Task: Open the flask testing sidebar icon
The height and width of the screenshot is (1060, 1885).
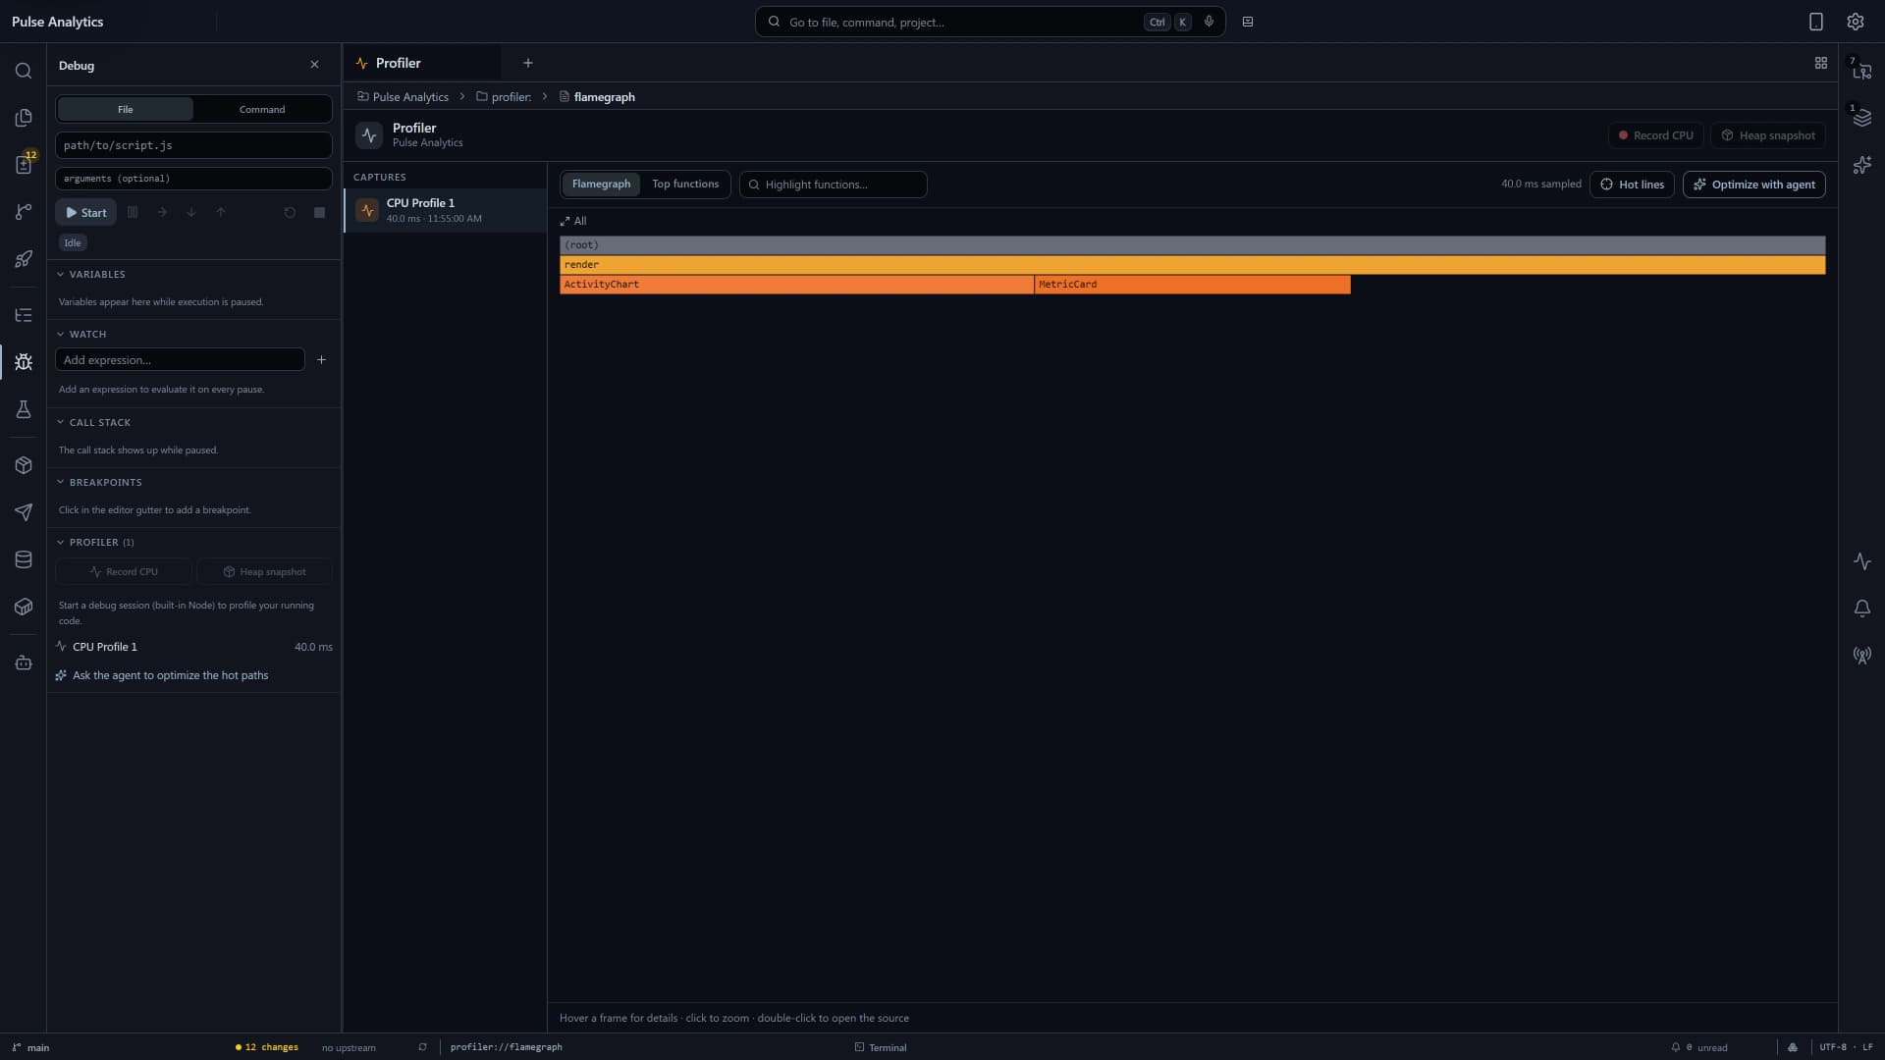Action: [24, 409]
